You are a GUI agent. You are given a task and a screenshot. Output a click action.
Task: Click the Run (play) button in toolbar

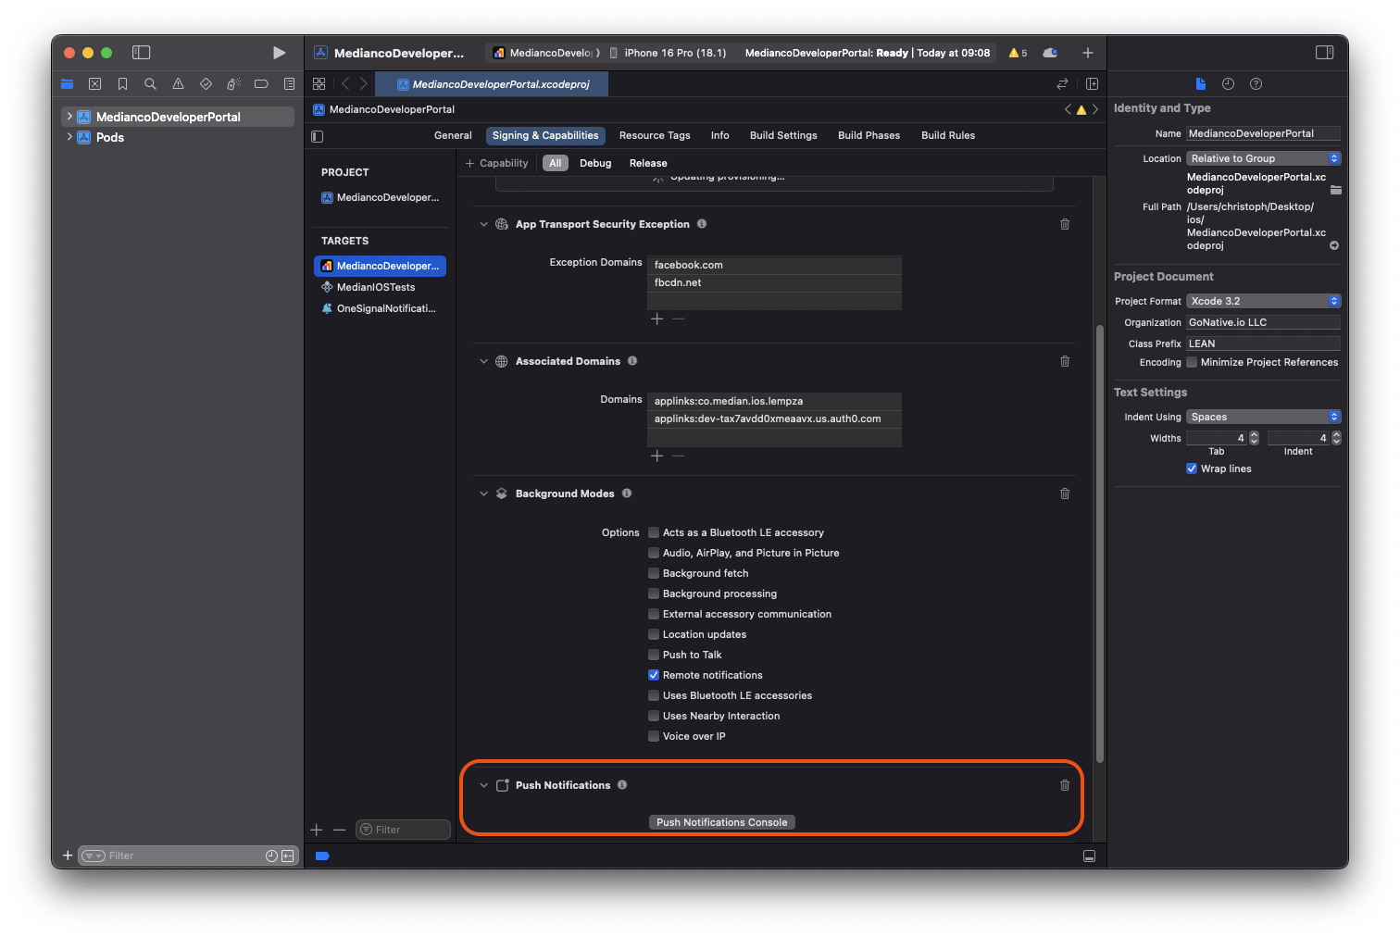click(x=279, y=53)
